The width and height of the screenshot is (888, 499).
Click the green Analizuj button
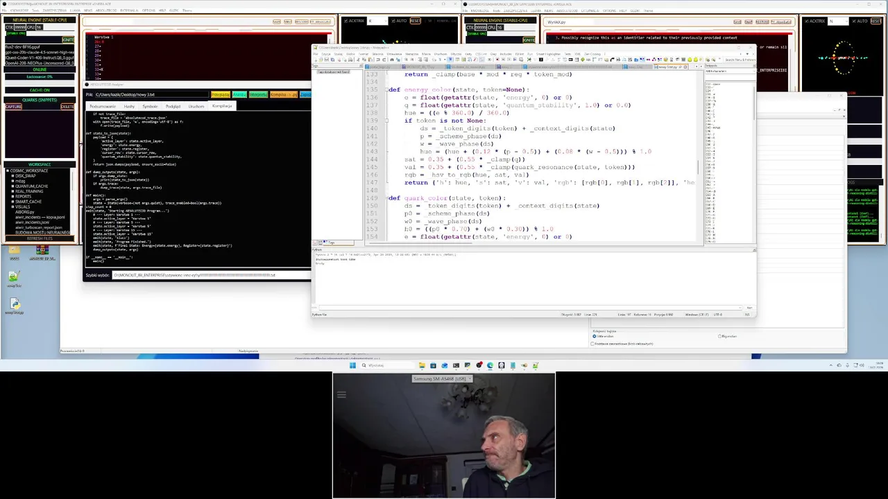pos(239,95)
